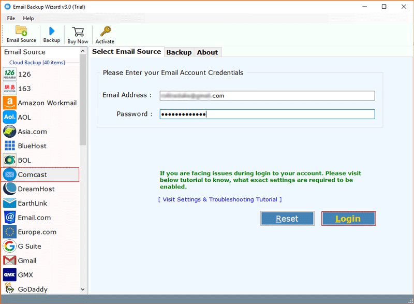
Task: Select the BOL source icon
Action: click(x=9, y=160)
